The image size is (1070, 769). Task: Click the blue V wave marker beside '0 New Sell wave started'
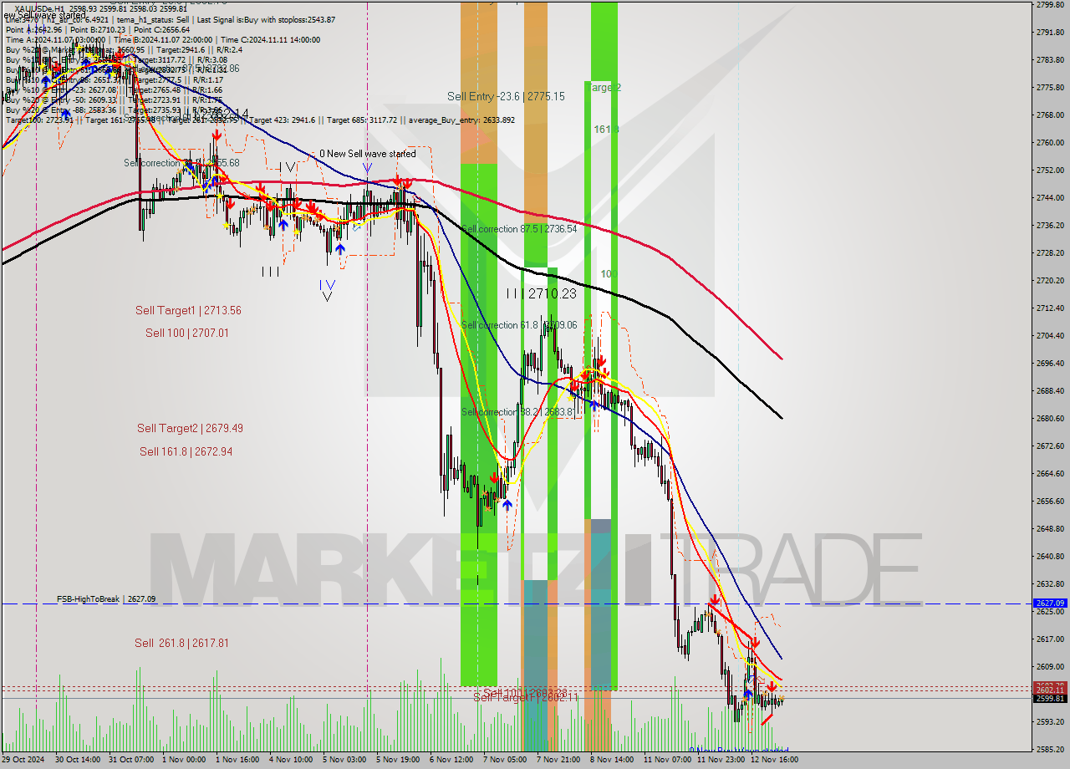(368, 168)
